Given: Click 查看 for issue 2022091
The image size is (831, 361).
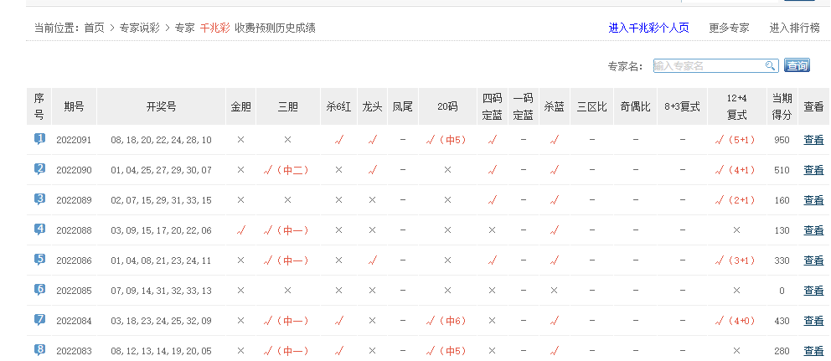Looking at the screenshot, I should 813,140.
